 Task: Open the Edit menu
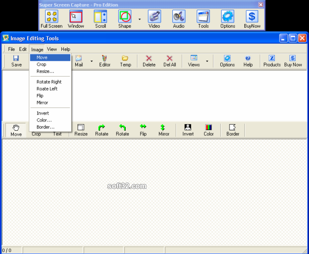click(23, 49)
